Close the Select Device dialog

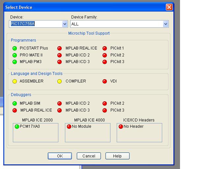pos(169,7)
